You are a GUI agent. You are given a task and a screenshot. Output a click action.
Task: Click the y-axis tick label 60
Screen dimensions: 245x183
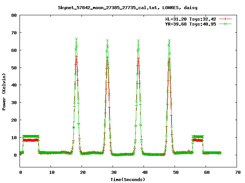[x=14, y=50]
